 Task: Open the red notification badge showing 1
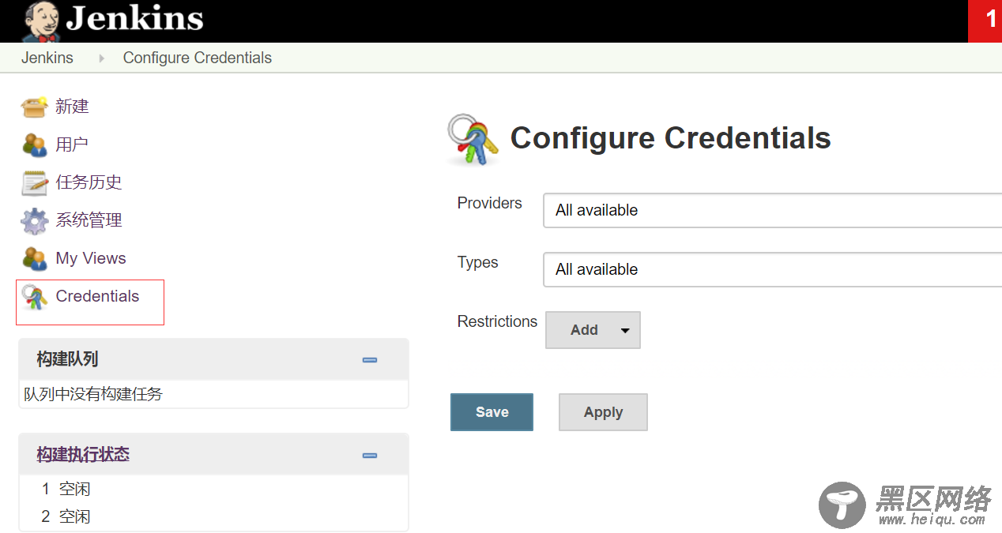(985, 21)
